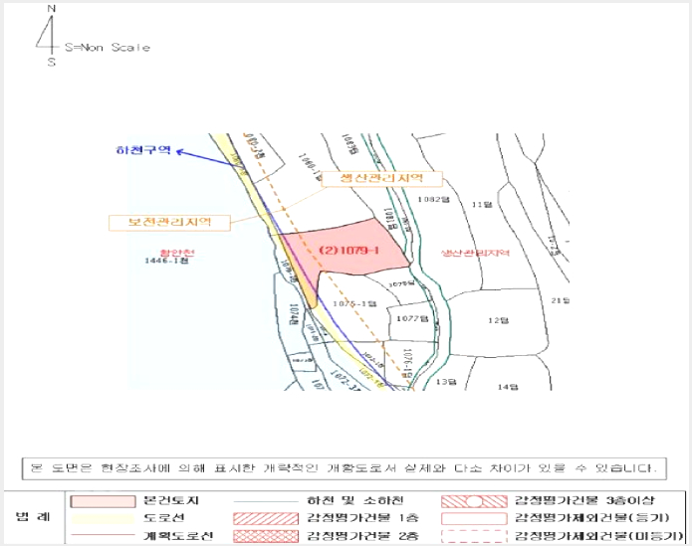692x546 pixels.
Task: Click the 계획도로선 legend line sample
Action: (x=103, y=535)
